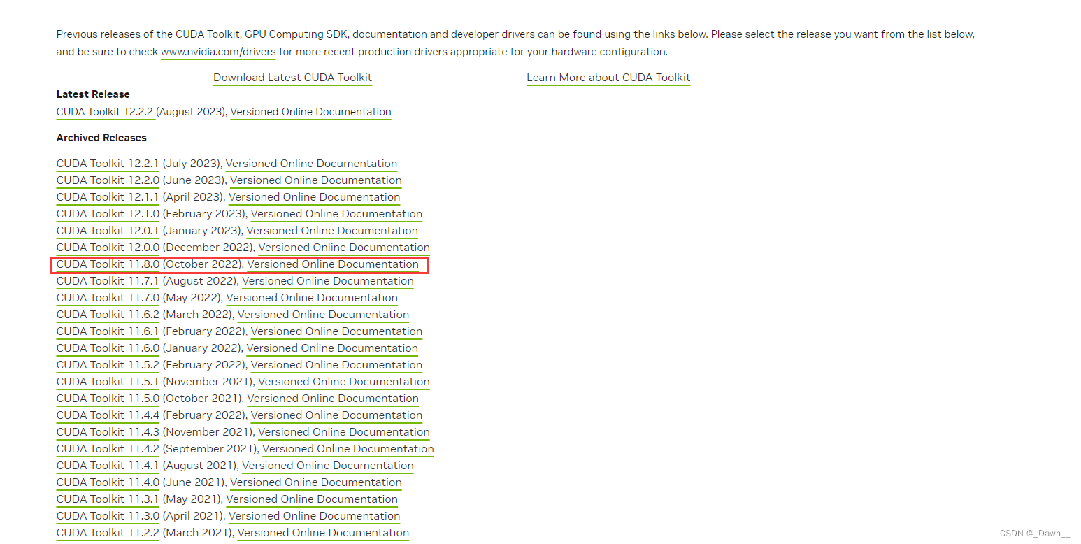The image size is (1081, 544).
Task: Select CUDA Toolkit 11.5.1 link
Action: [108, 382]
